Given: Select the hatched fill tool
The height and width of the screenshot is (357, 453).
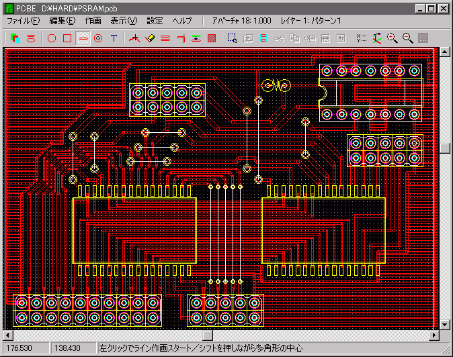Looking at the screenshot, I should [212, 38].
